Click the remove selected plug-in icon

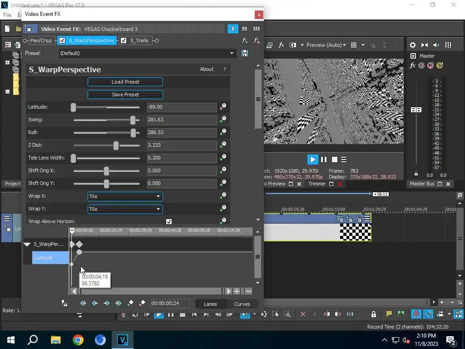(x=257, y=40)
